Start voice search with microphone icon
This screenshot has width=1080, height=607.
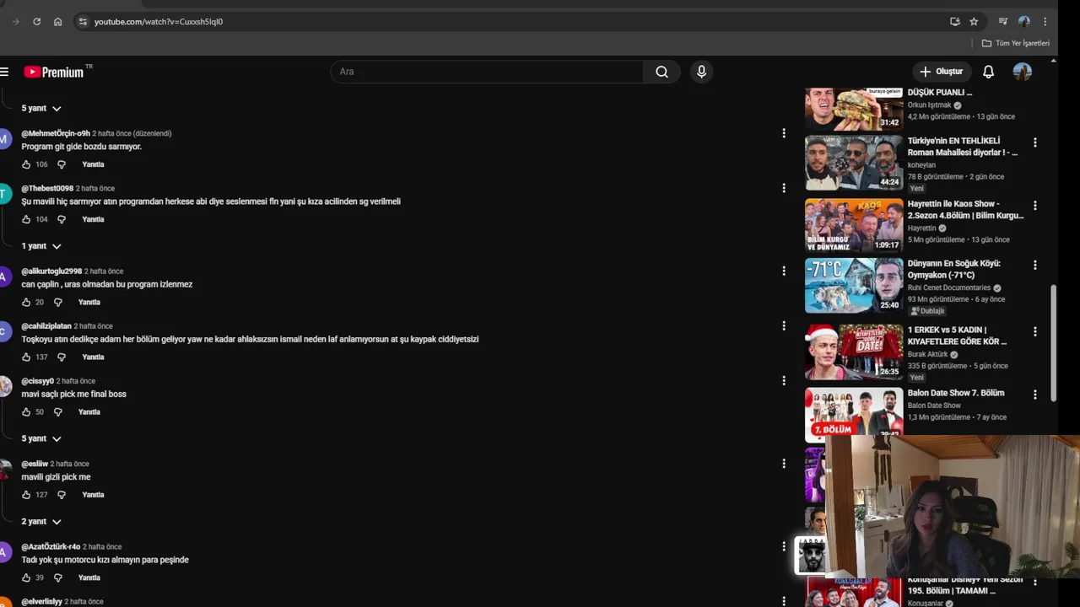coord(701,72)
